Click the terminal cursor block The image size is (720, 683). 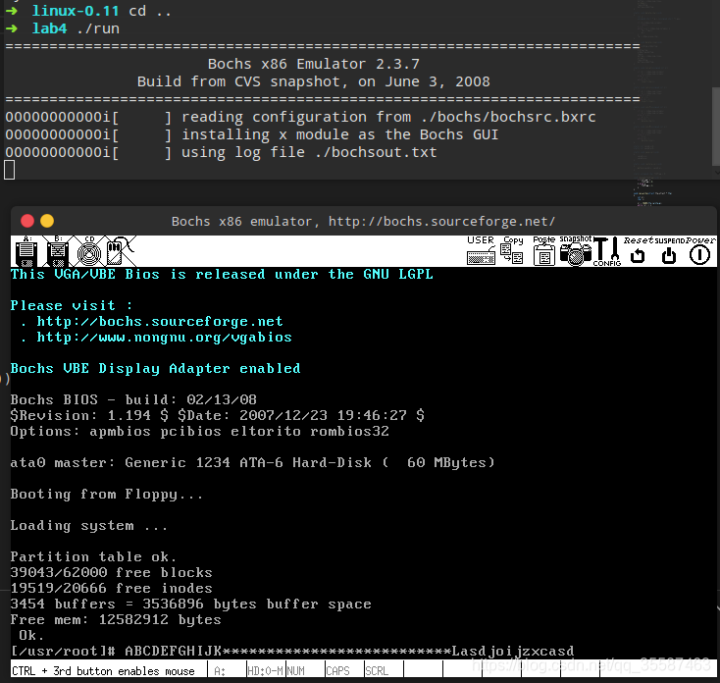(x=9, y=170)
